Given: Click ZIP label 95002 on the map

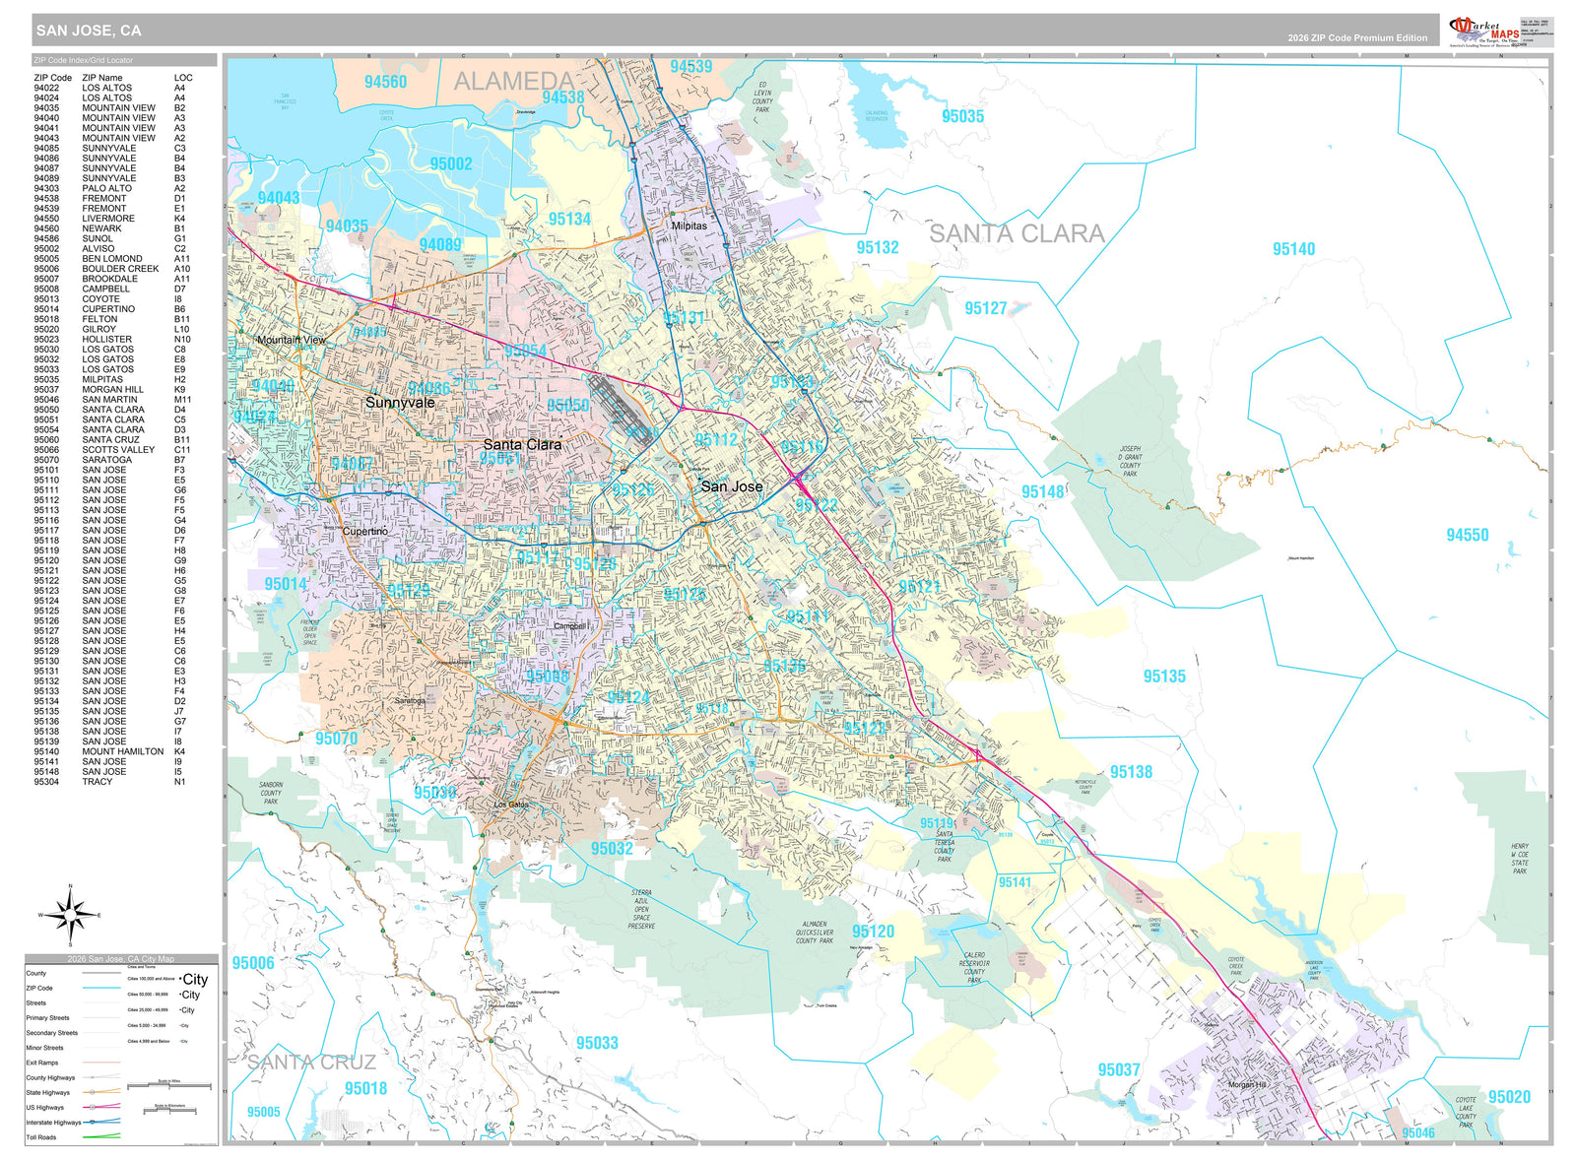Looking at the screenshot, I should (451, 163).
